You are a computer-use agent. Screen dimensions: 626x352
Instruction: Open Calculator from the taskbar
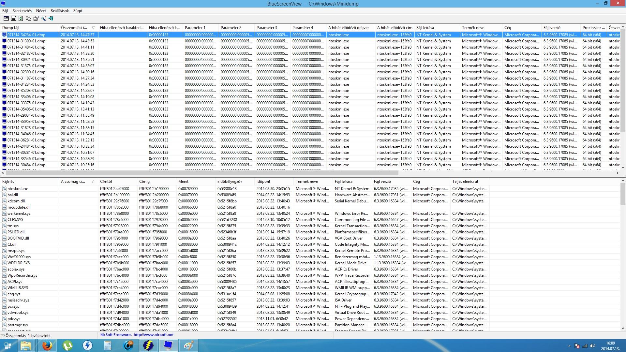coord(108,345)
